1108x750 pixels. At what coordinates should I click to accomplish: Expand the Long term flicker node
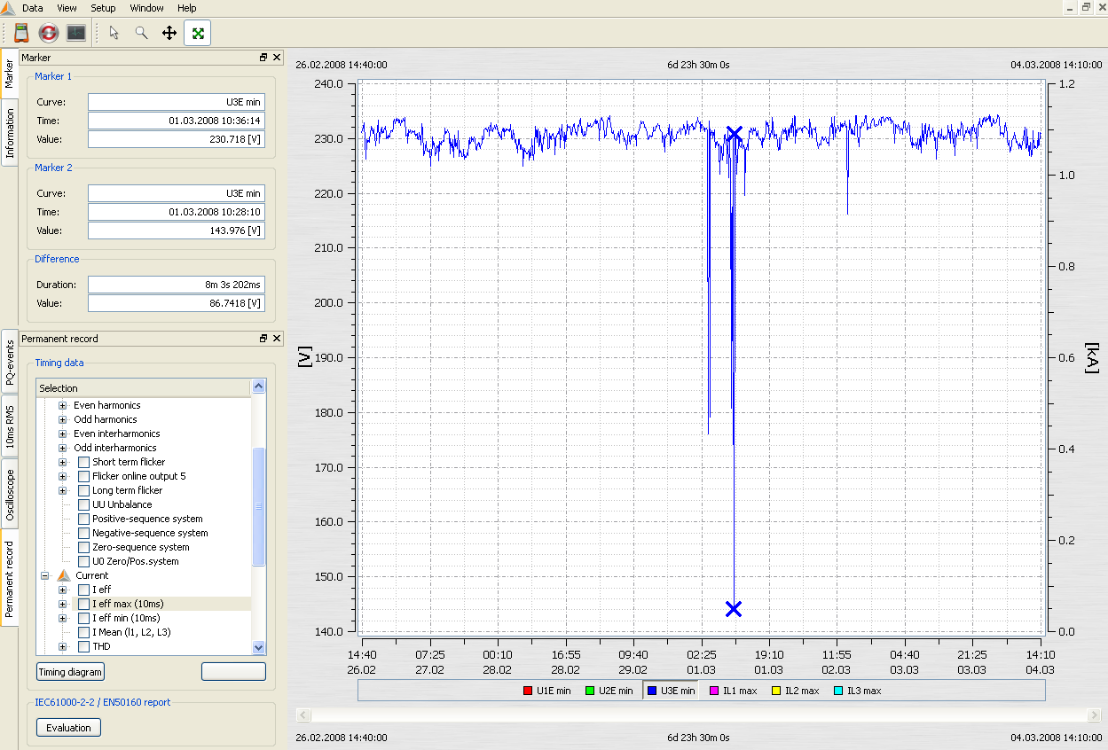coord(63,490)
